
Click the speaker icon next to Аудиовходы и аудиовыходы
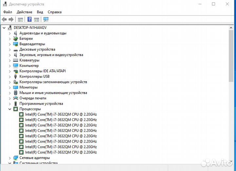point(15,33)
